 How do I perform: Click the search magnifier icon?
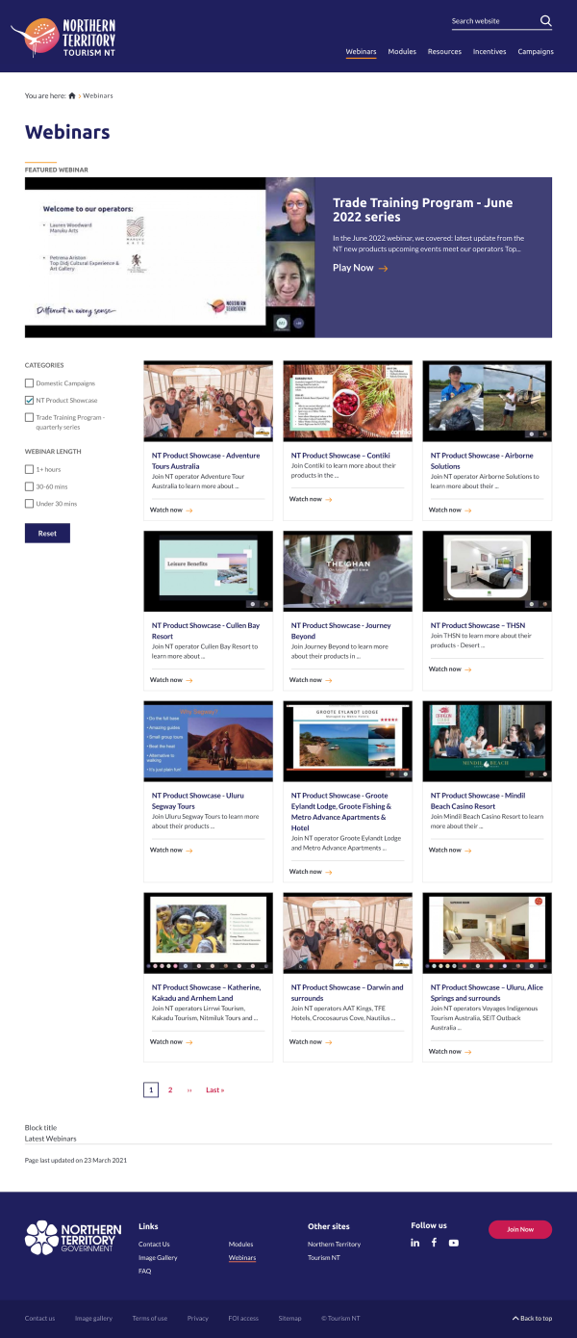(x=545, y=21)
